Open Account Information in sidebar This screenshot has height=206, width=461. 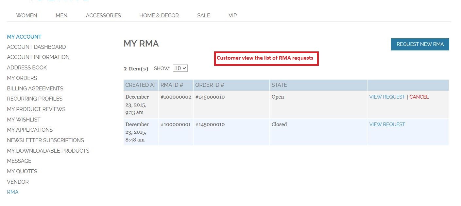[38, 57]
